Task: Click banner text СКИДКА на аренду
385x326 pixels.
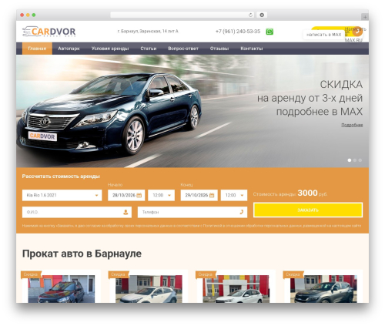Action: pyautogui.click(x=310, y=98)
